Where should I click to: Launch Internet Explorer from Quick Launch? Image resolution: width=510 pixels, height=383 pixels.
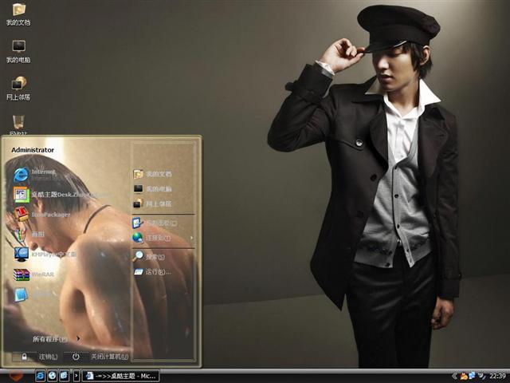[40, 376]
